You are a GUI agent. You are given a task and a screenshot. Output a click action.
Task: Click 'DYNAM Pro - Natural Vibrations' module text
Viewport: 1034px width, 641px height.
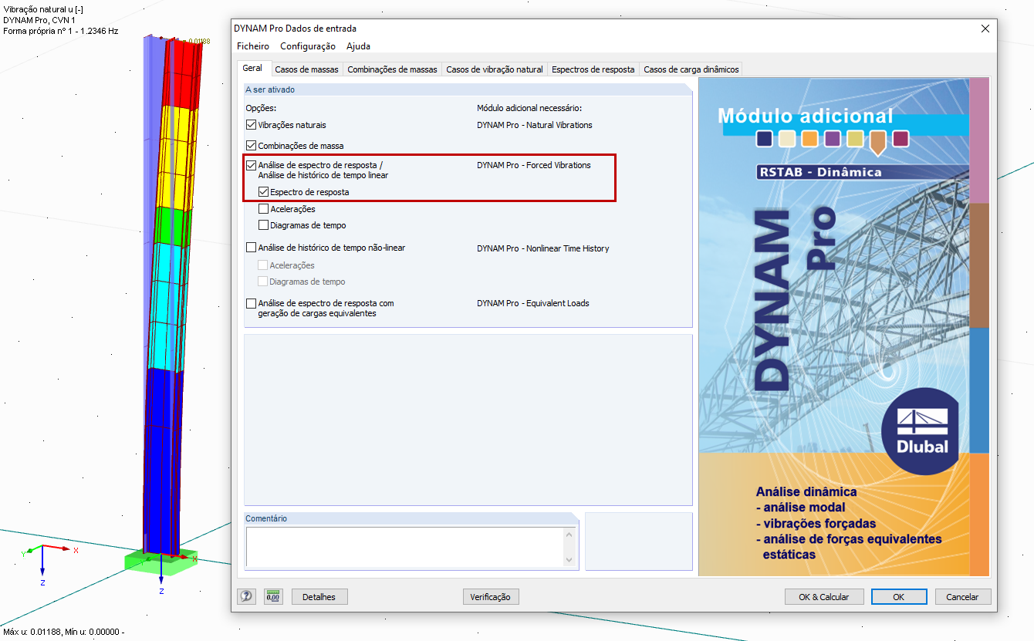535,125
